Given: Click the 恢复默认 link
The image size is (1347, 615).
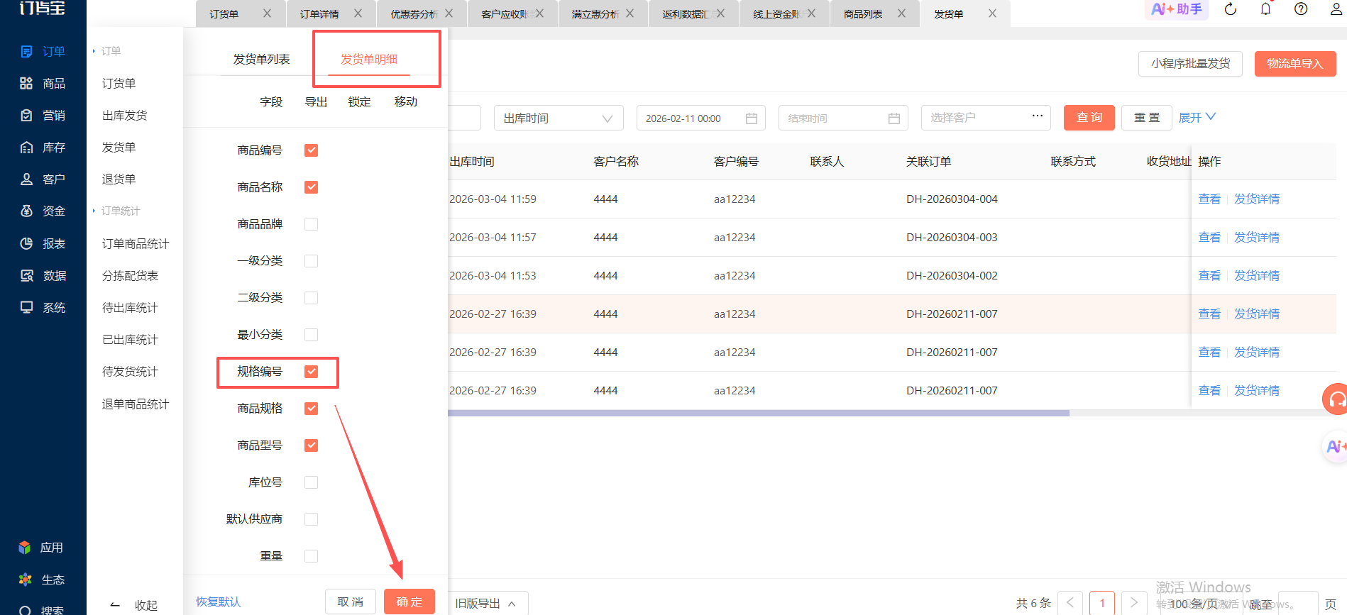Looking at the screenshot, I should [219, 602].
